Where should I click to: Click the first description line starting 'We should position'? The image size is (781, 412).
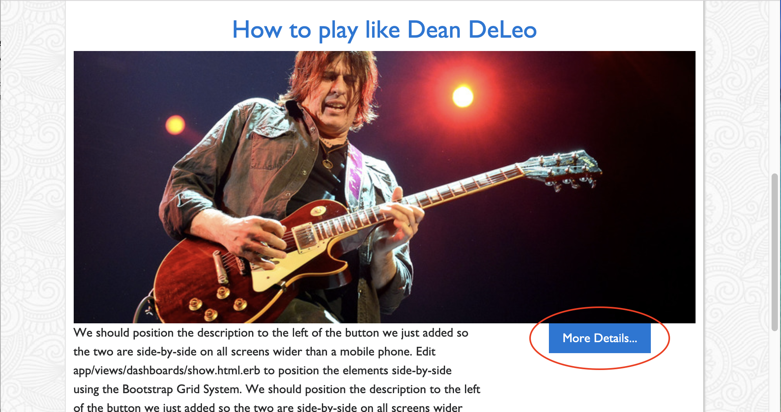tap(271, 333)
